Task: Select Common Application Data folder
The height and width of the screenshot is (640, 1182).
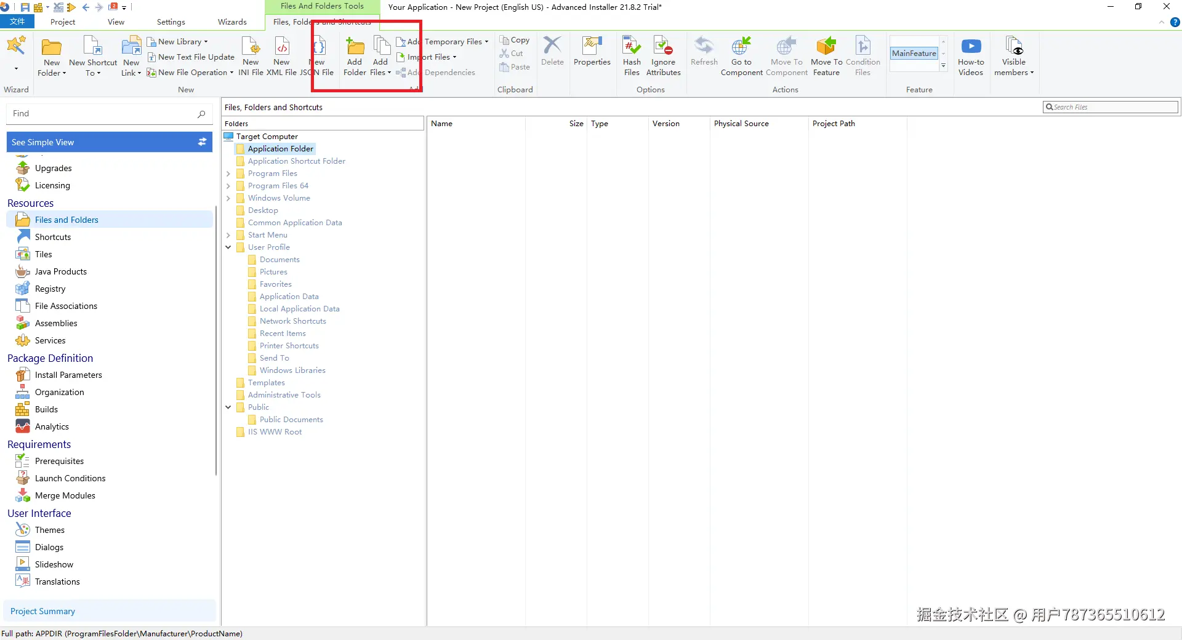Action: pyautogui.click(x=295, y=223)
